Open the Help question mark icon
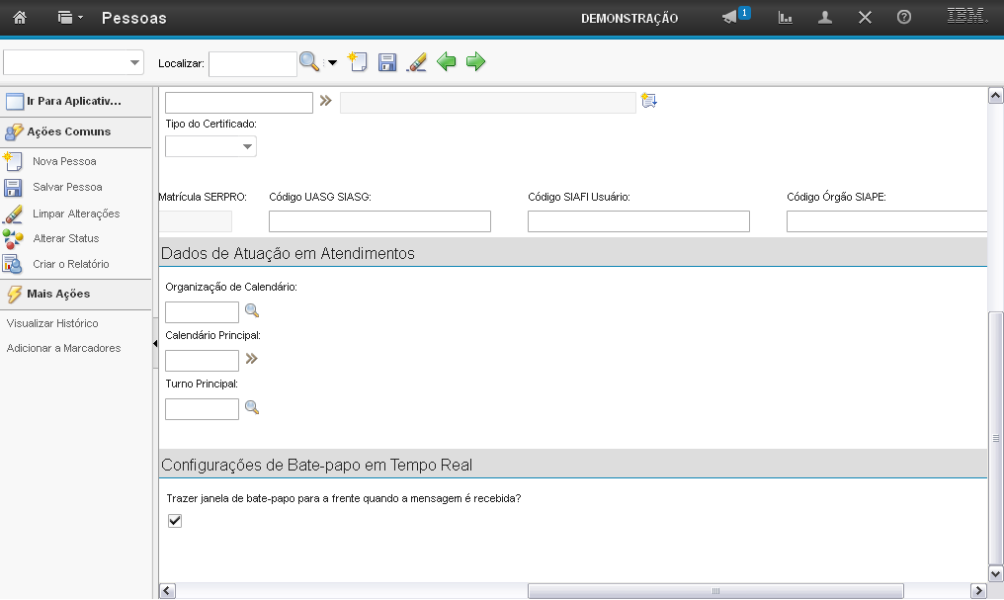Viewport: 1004px width, 600px height. point(903,18)
